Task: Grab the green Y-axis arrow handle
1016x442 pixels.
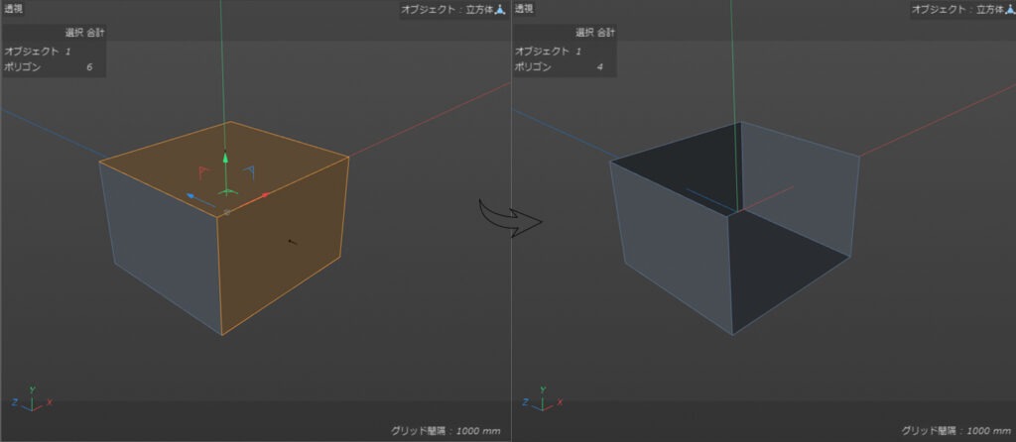Action: pyautogui.click(x=225, y=158)
